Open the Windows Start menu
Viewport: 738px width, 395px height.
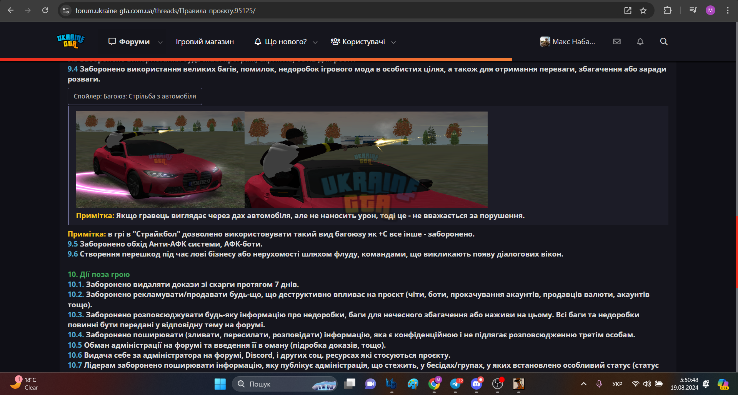tap(220, 384)
